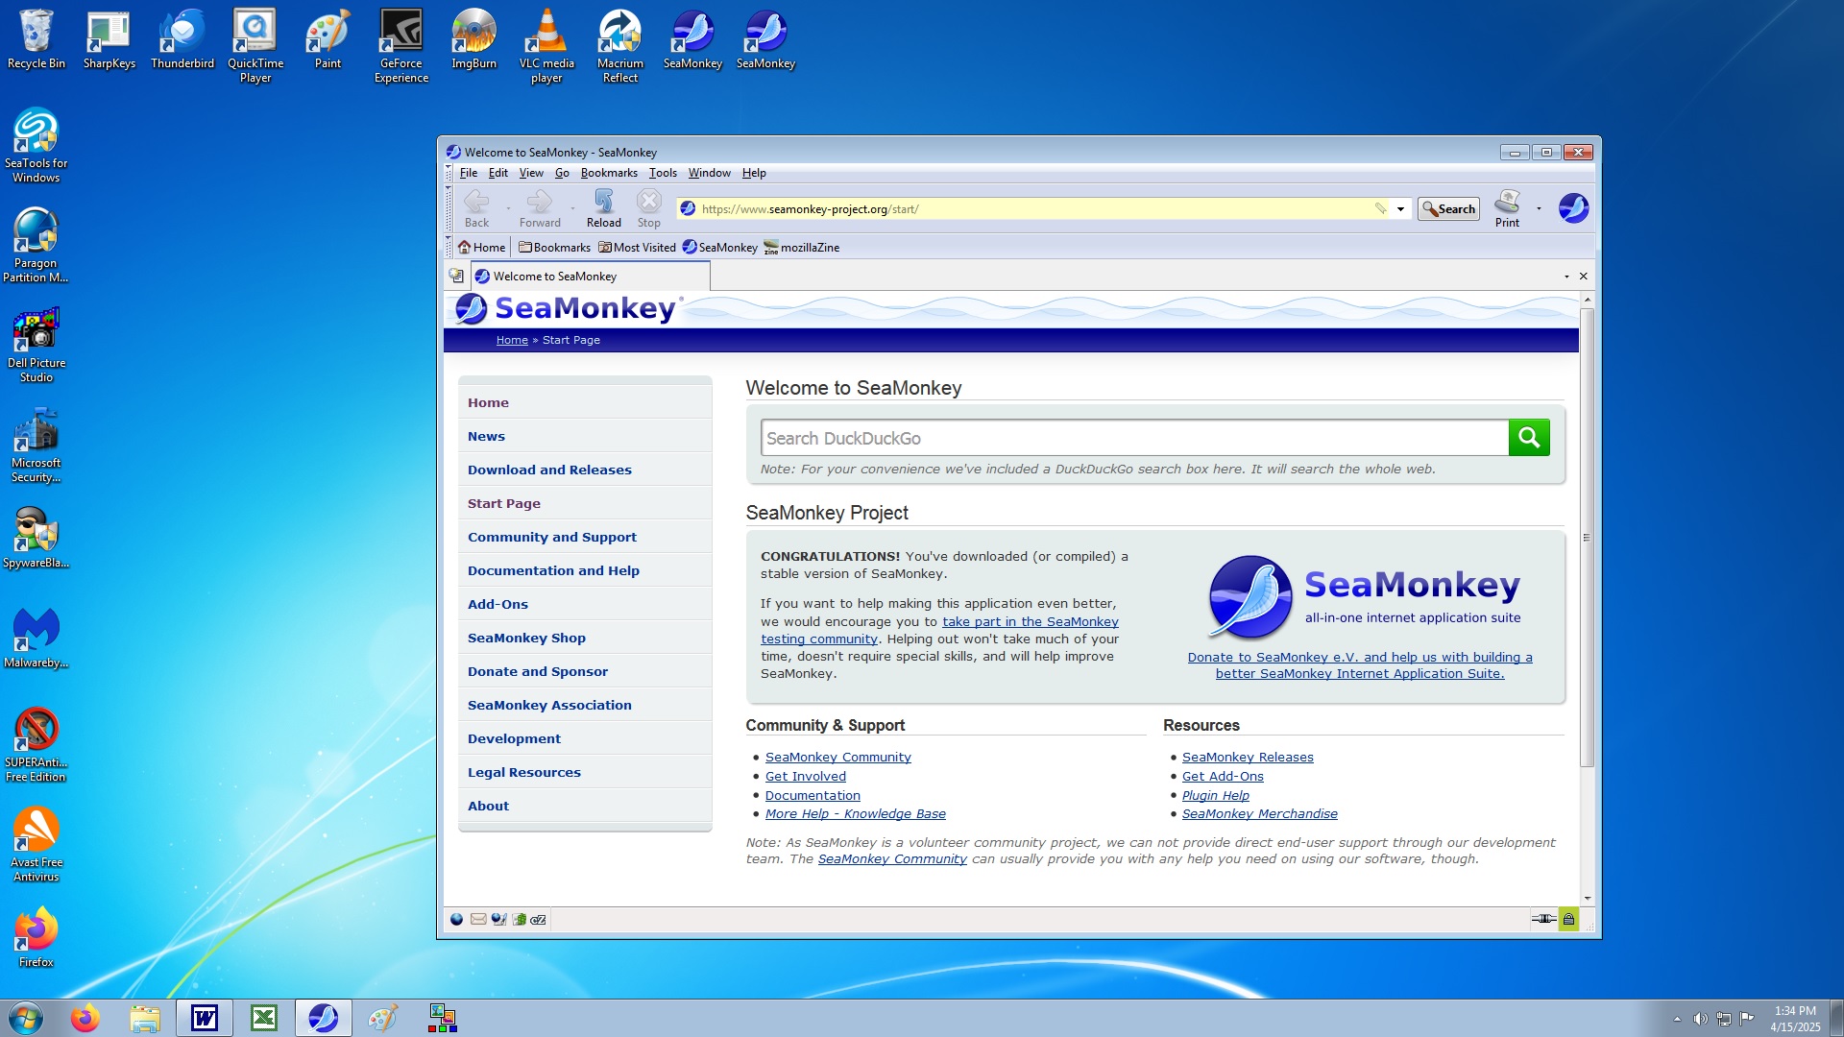
Task: Open the View menu
Action: click(x=531, y=173)
